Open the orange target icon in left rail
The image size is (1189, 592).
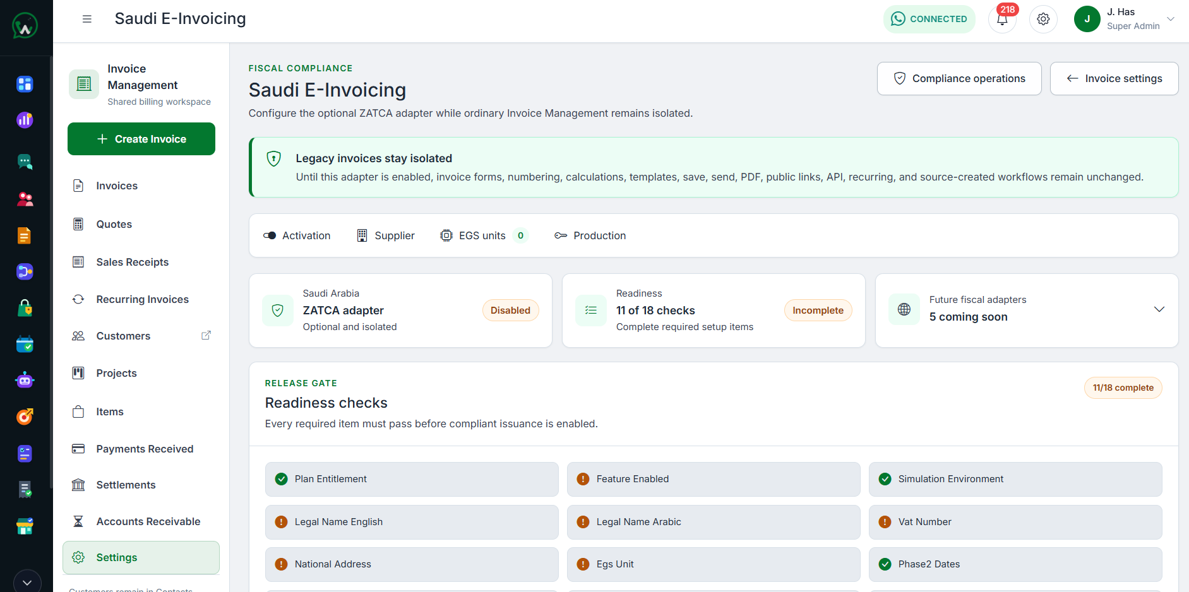pos(25,417)
